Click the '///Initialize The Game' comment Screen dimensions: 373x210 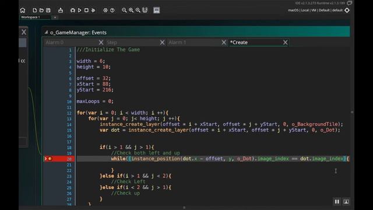(108, 50)
